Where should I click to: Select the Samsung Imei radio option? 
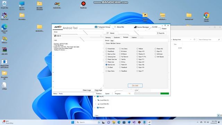click(106, 57)
